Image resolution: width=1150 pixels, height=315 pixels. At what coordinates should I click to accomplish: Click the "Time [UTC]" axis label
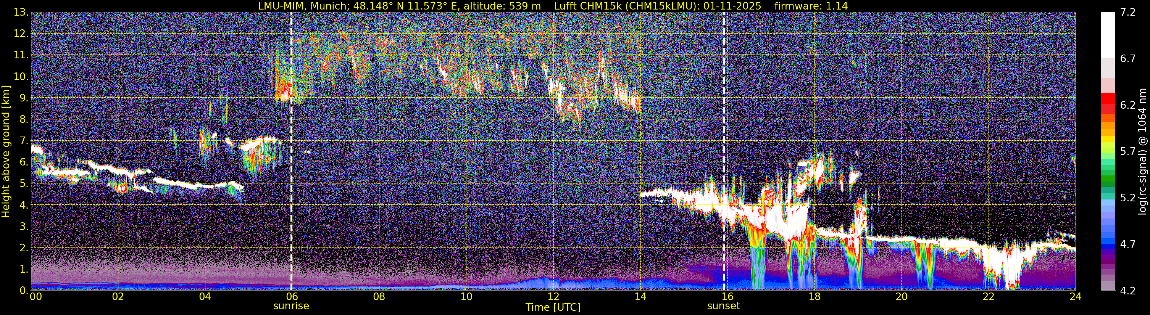(553, 307)
